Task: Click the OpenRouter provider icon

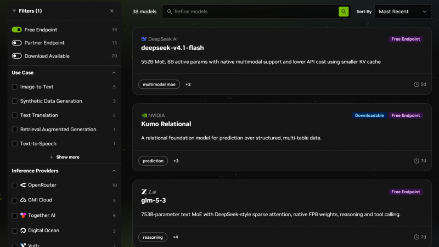Action: coord(23,185)
